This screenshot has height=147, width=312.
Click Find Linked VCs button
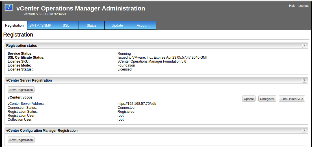click(292, 99)
